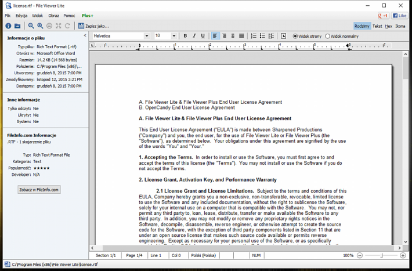Toggle bold formatting
The height and width of the screenshot is (271, 412).
(x=185, y=36)
